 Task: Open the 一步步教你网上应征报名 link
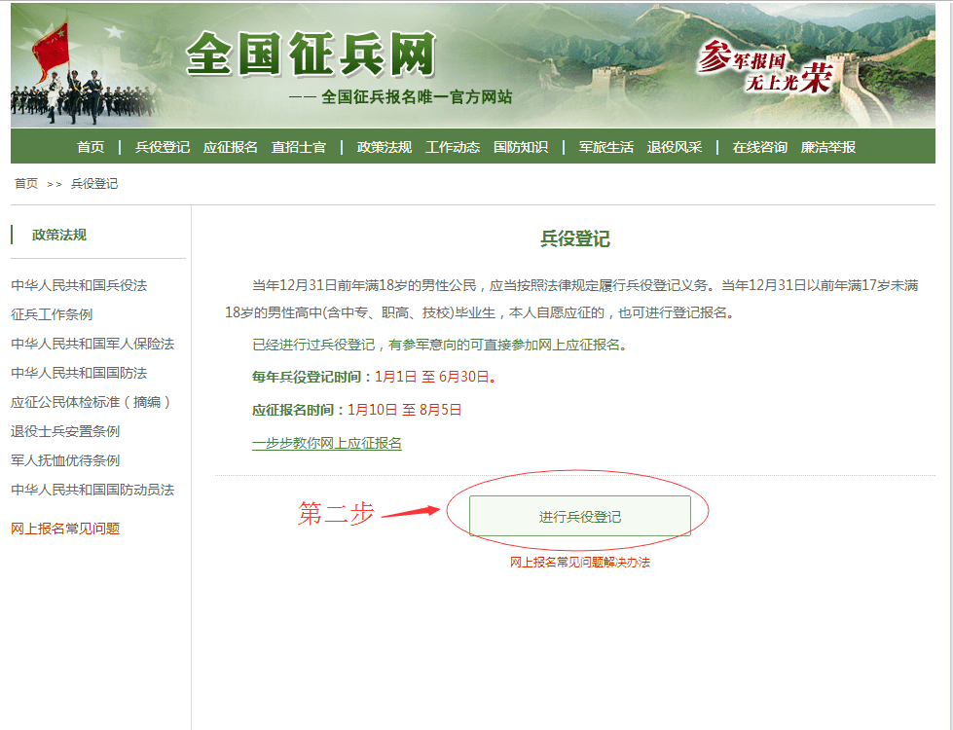point(326,443)
